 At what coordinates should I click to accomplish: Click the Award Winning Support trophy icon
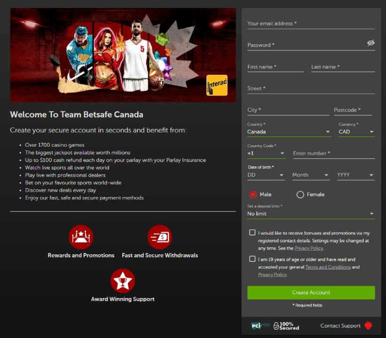pyautogui.click(x=123, y=281)
